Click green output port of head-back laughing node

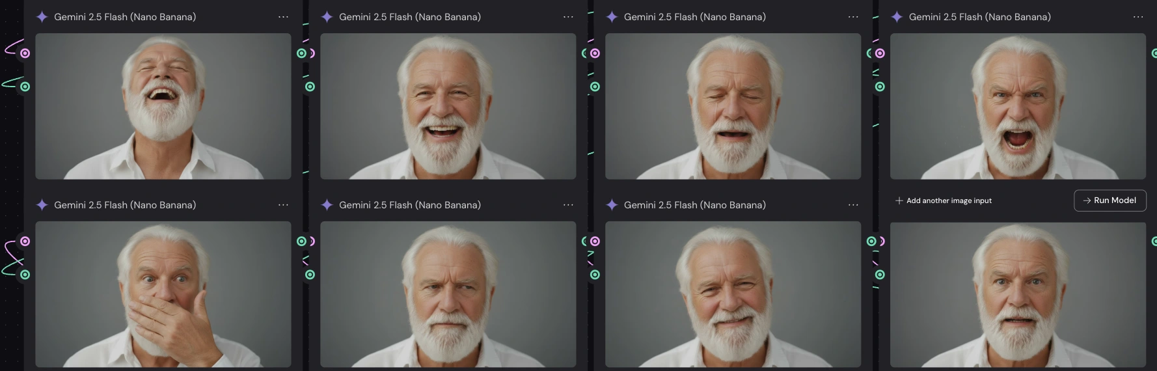(301, 53)
